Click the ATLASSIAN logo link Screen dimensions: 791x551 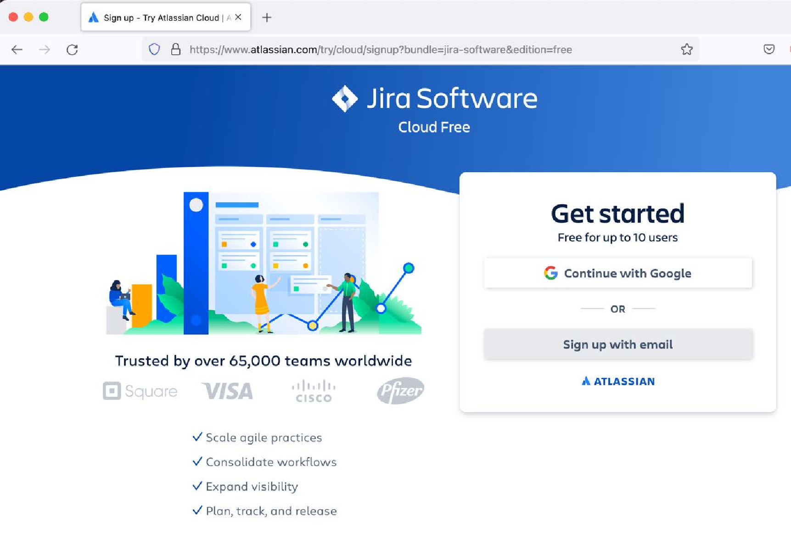pyautogui.click(x=618, y=381)
